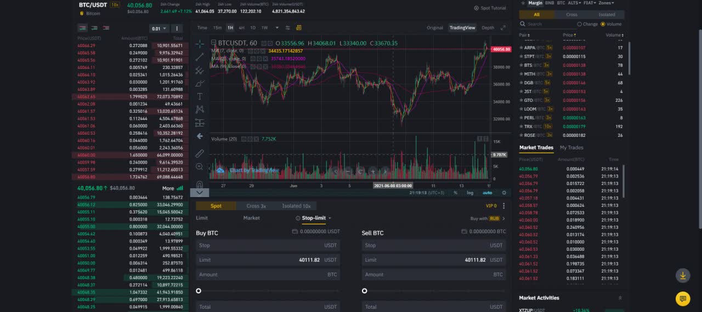Expand chart to fullscreen
Image resolution: width=702 pixels, height=312 pixels.
[x=503, y=27]
